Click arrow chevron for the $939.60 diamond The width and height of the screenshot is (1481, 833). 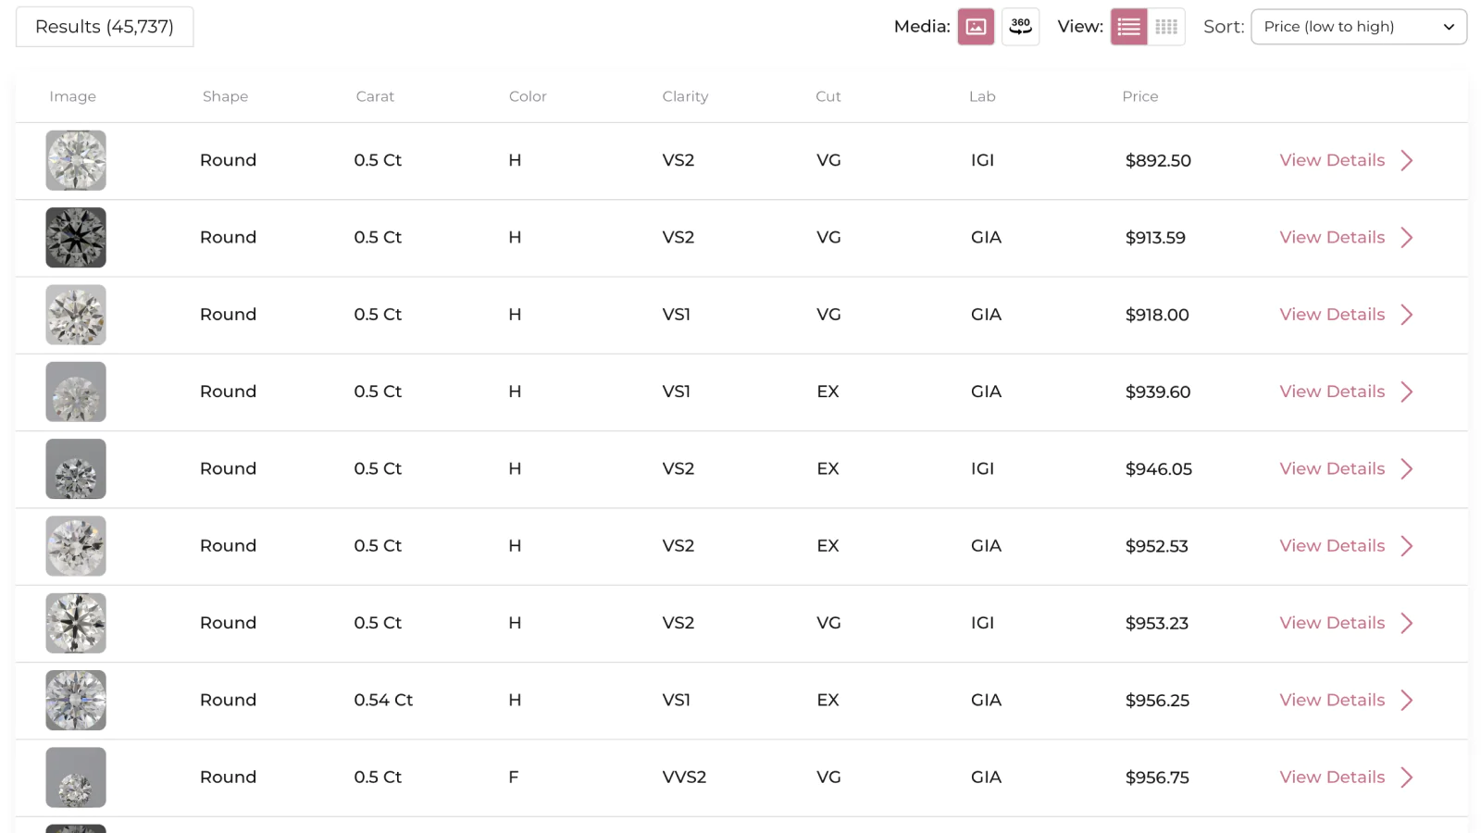tap(1407, 392)
